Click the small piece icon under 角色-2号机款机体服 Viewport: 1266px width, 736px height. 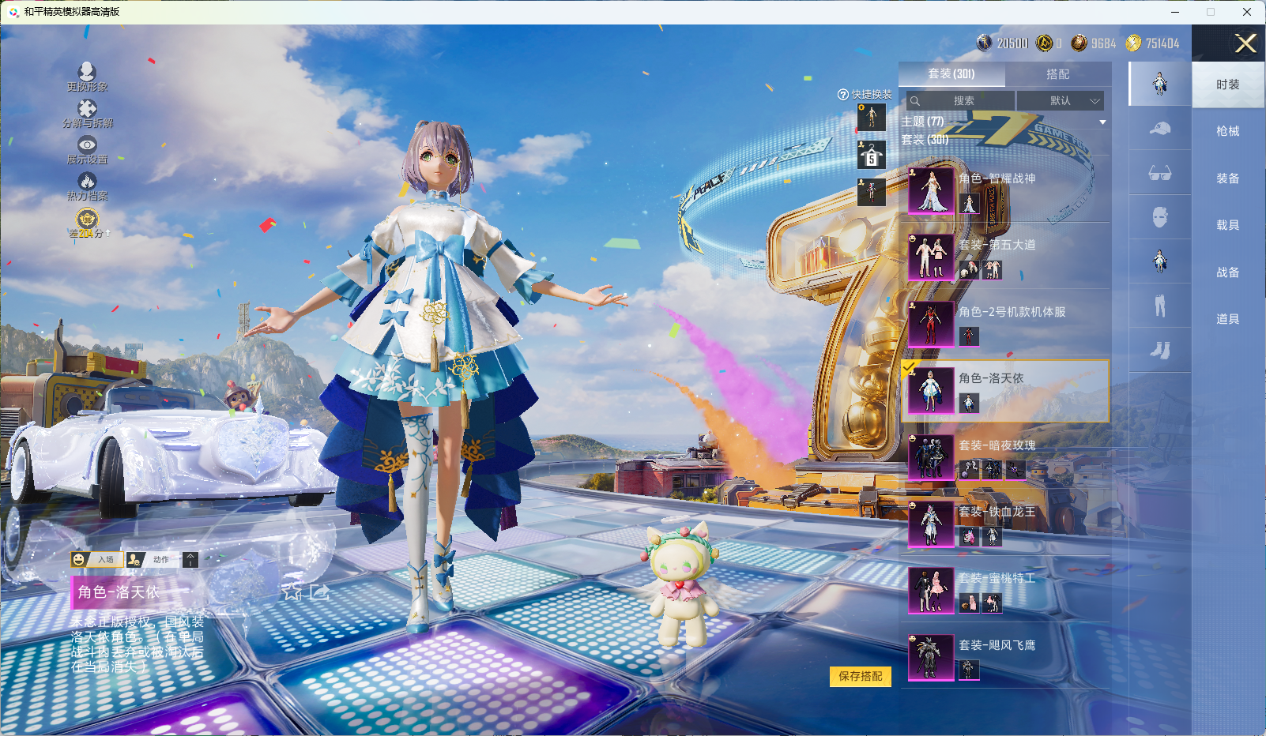click(970, 337)
